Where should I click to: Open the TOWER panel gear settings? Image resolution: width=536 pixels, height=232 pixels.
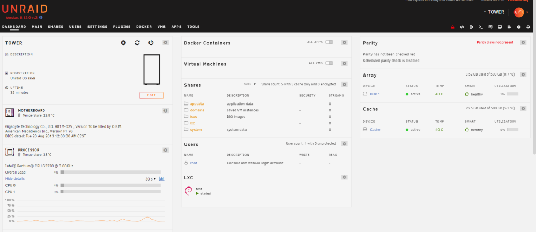166,43
